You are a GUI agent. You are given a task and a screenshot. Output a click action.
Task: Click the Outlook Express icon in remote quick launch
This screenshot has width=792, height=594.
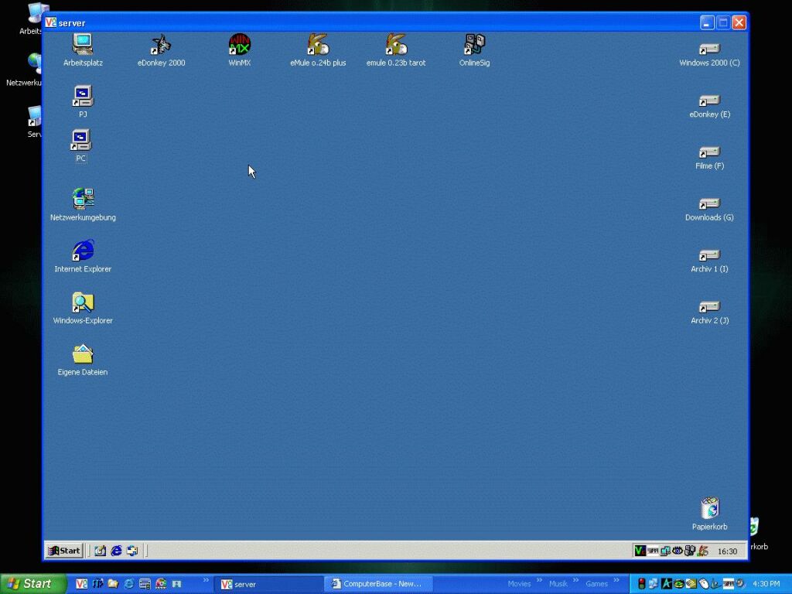tap(132, 551)
